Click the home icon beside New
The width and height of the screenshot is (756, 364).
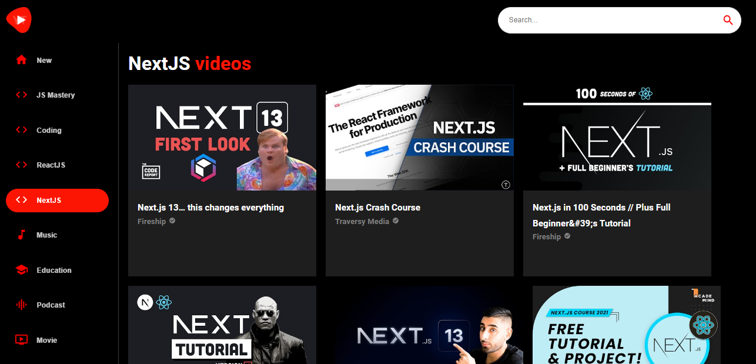pos(22,60)
